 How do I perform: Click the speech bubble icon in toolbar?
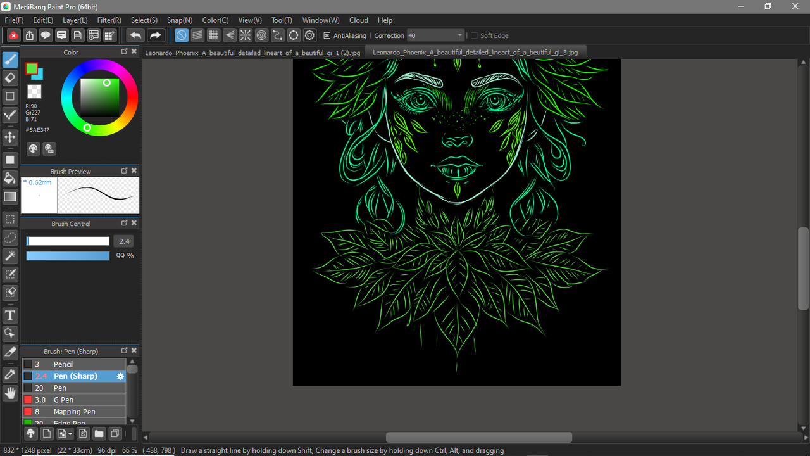[x=46, y=35]
